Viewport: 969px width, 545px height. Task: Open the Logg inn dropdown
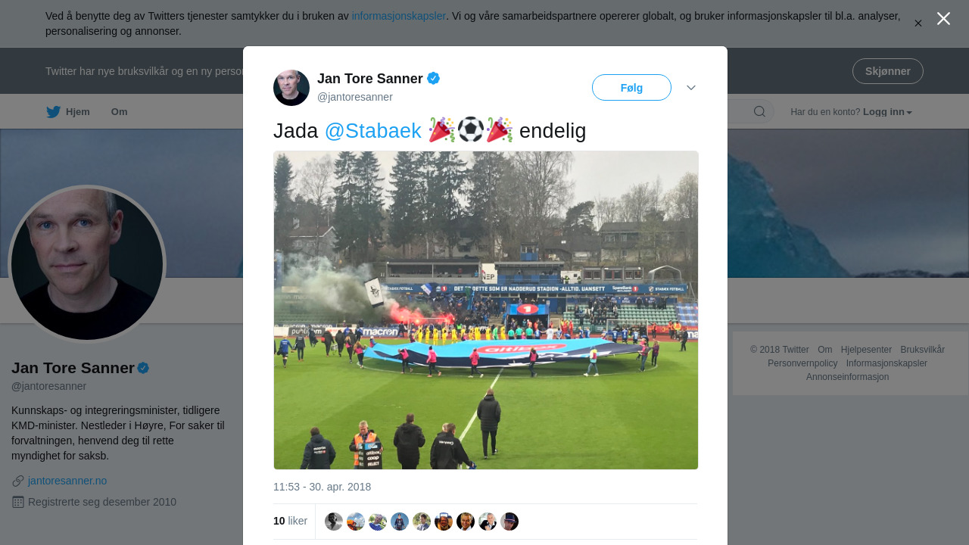tap(887, 112)
